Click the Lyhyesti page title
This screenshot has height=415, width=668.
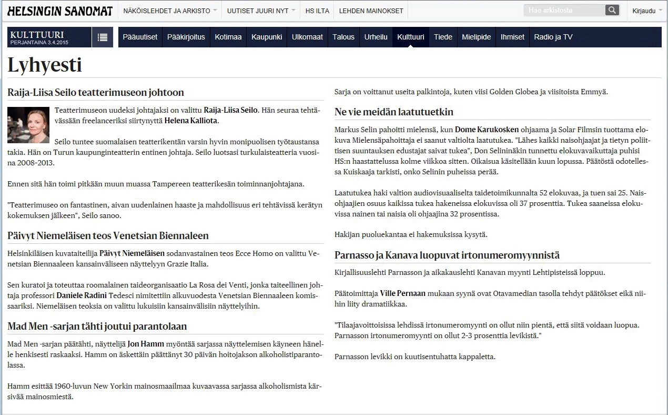tap(45, 65)
